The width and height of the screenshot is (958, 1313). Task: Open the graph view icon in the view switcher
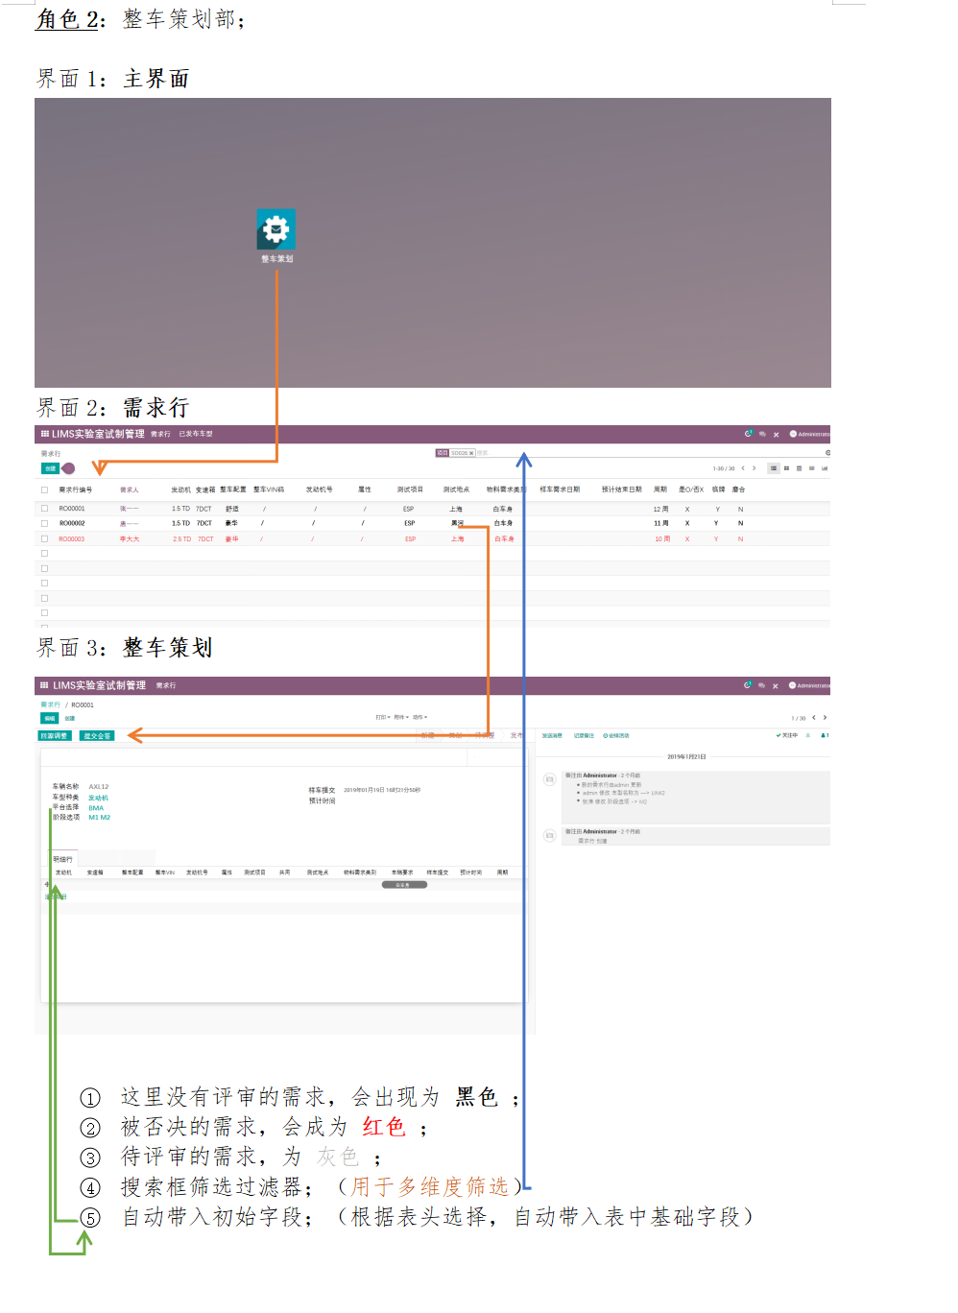pos(826,467)
